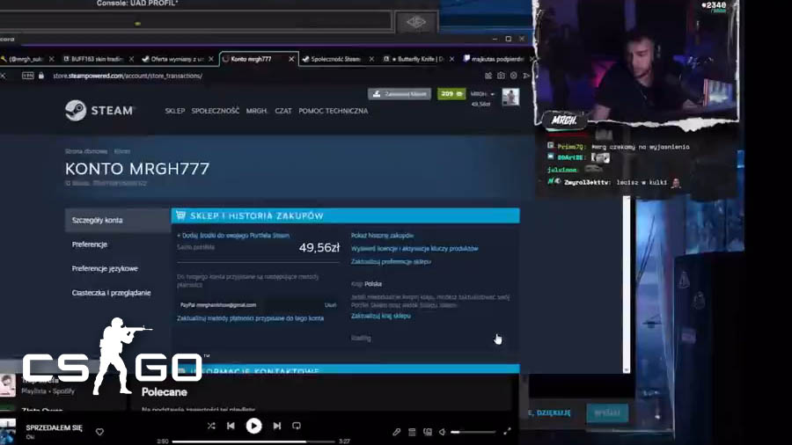The width and height of the screenshot is (792, 445).
Task: Click the Zaktualizuj preferencje sklepu link
Action: point(391,262)
